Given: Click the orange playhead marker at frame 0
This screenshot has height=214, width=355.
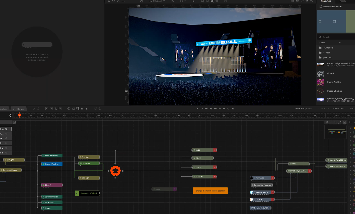Looking at the screenshot, I should point(19,115).
